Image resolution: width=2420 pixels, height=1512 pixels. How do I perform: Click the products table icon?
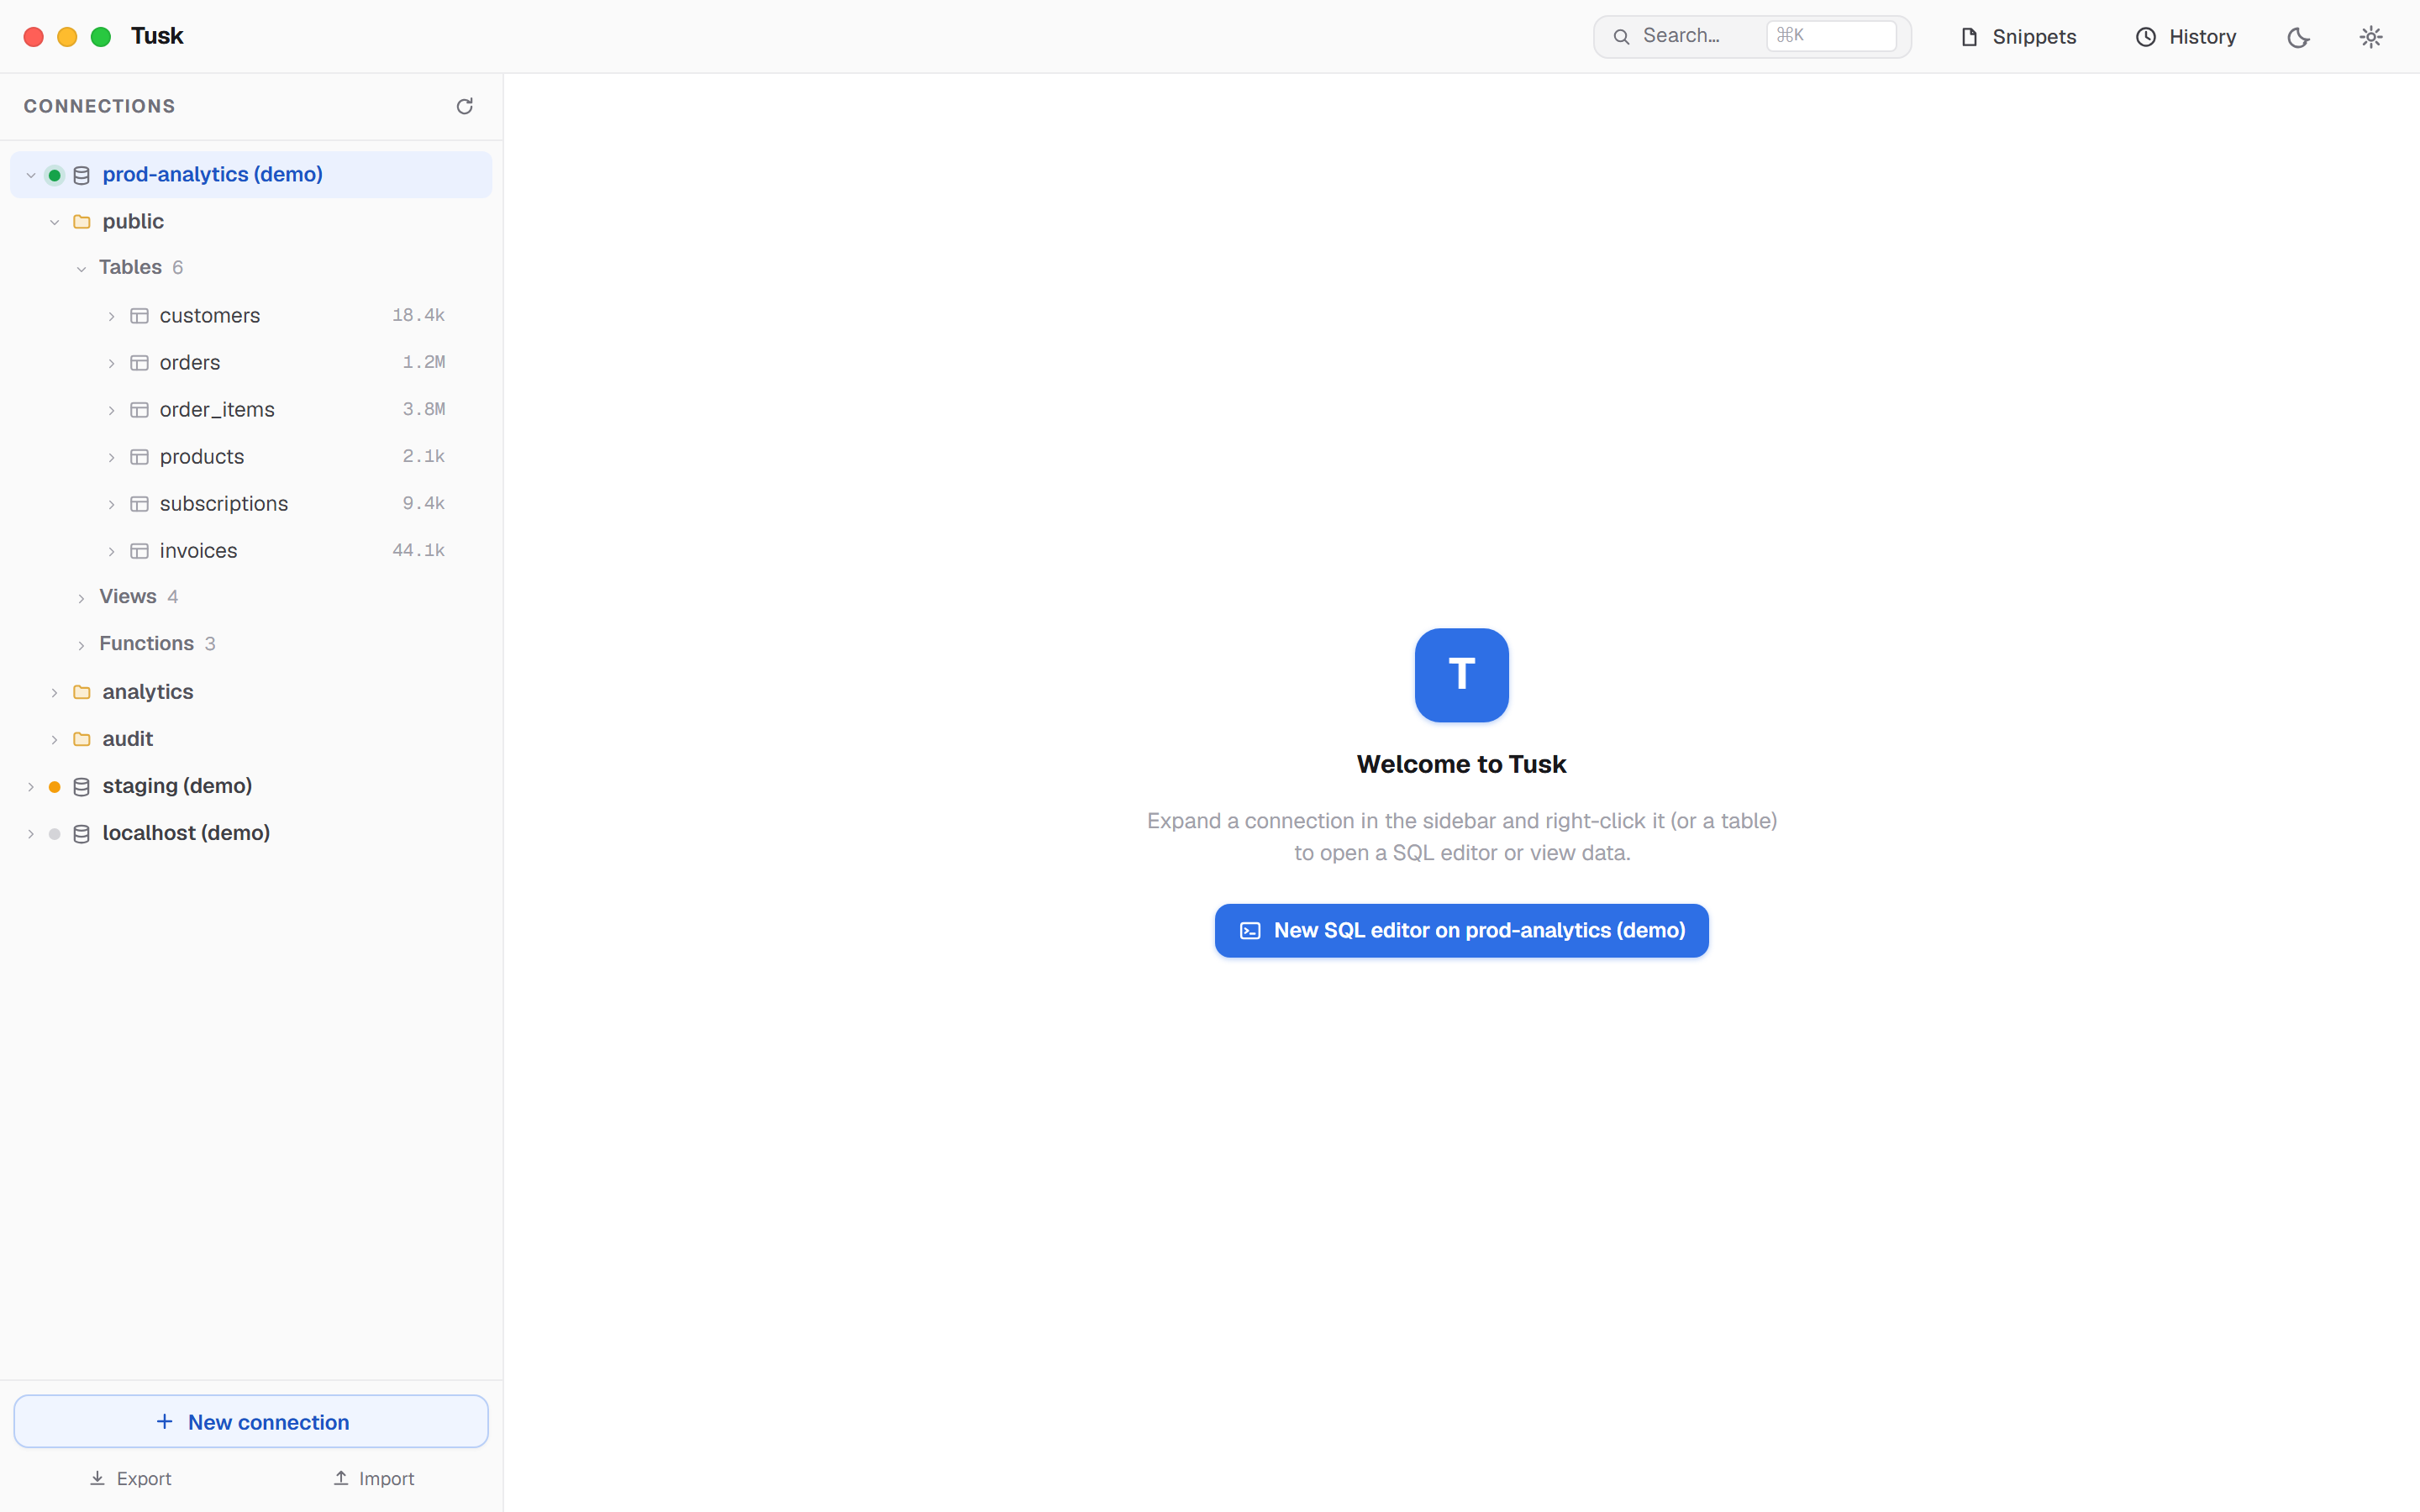click(140, 457)
